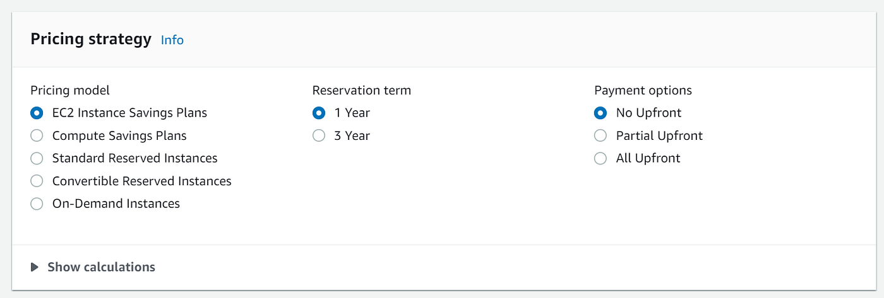Open the Info link beside Pricing strategy
The image size is (884, 298).
(x=172, y=40)
